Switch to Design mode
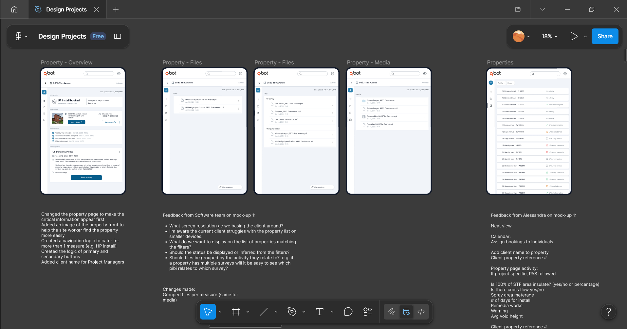627x329 pixels. click(x=406, y=312)
